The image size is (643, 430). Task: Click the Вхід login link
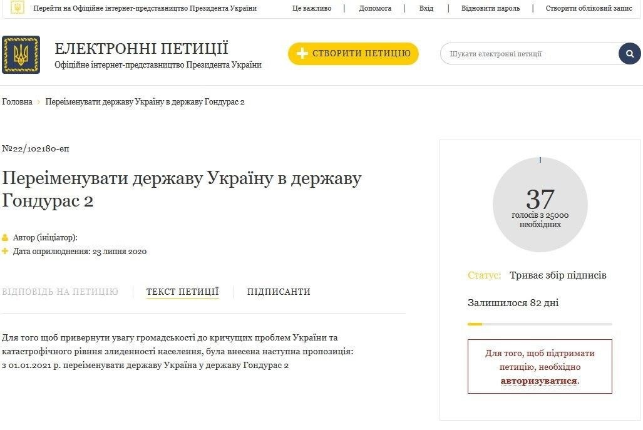pos(426,8)
